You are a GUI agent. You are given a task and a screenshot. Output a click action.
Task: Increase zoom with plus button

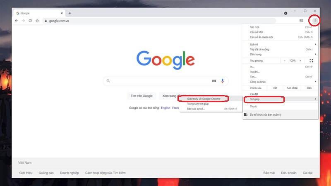coord(300,61)
